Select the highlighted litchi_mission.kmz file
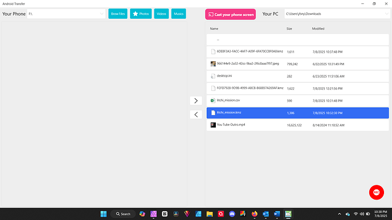The image size is (392, 220). coord(298,113)
